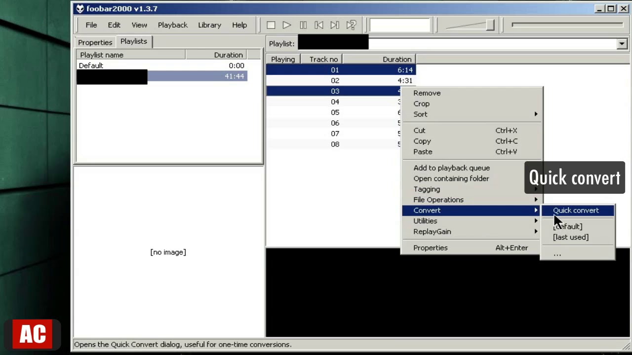Select the [default] conversion preset
632x355 pixels.
click(x=578, y=227)
